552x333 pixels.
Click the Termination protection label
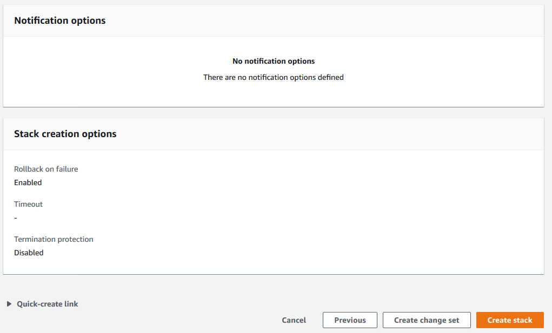[54, 239]
